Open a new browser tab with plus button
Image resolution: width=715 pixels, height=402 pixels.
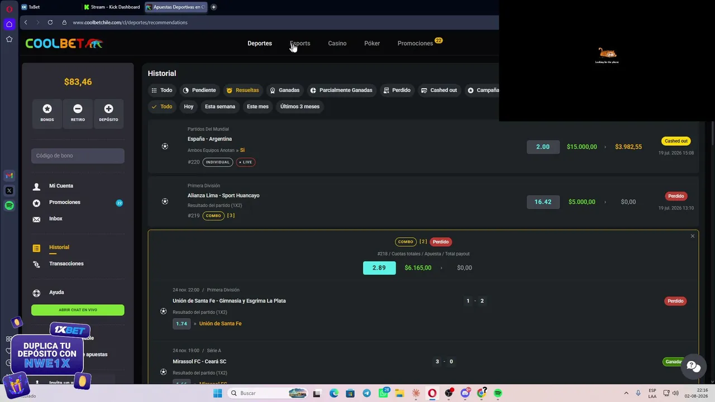(x=213, y=7)
